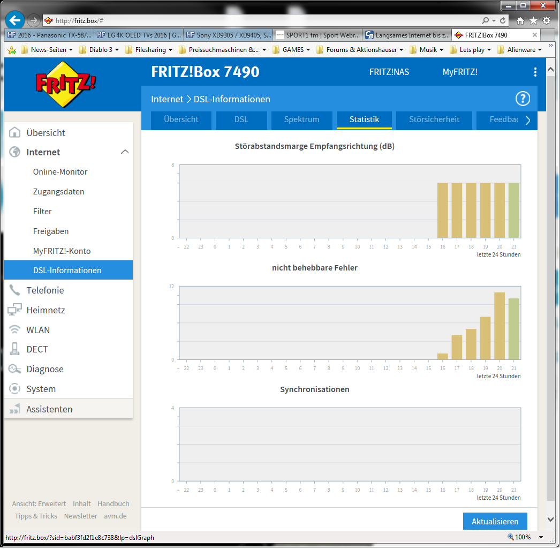The width and height of the screenshot is (560, 549).
Task: Click the house icon next to Übersicht
Action: (14, 132)
